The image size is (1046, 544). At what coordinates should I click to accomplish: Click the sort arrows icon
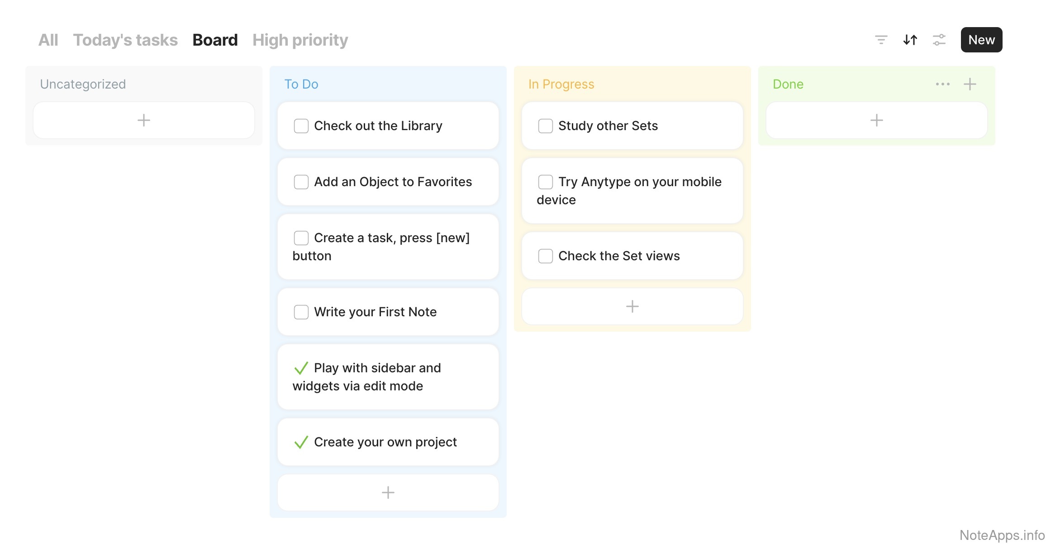point(910,40)
